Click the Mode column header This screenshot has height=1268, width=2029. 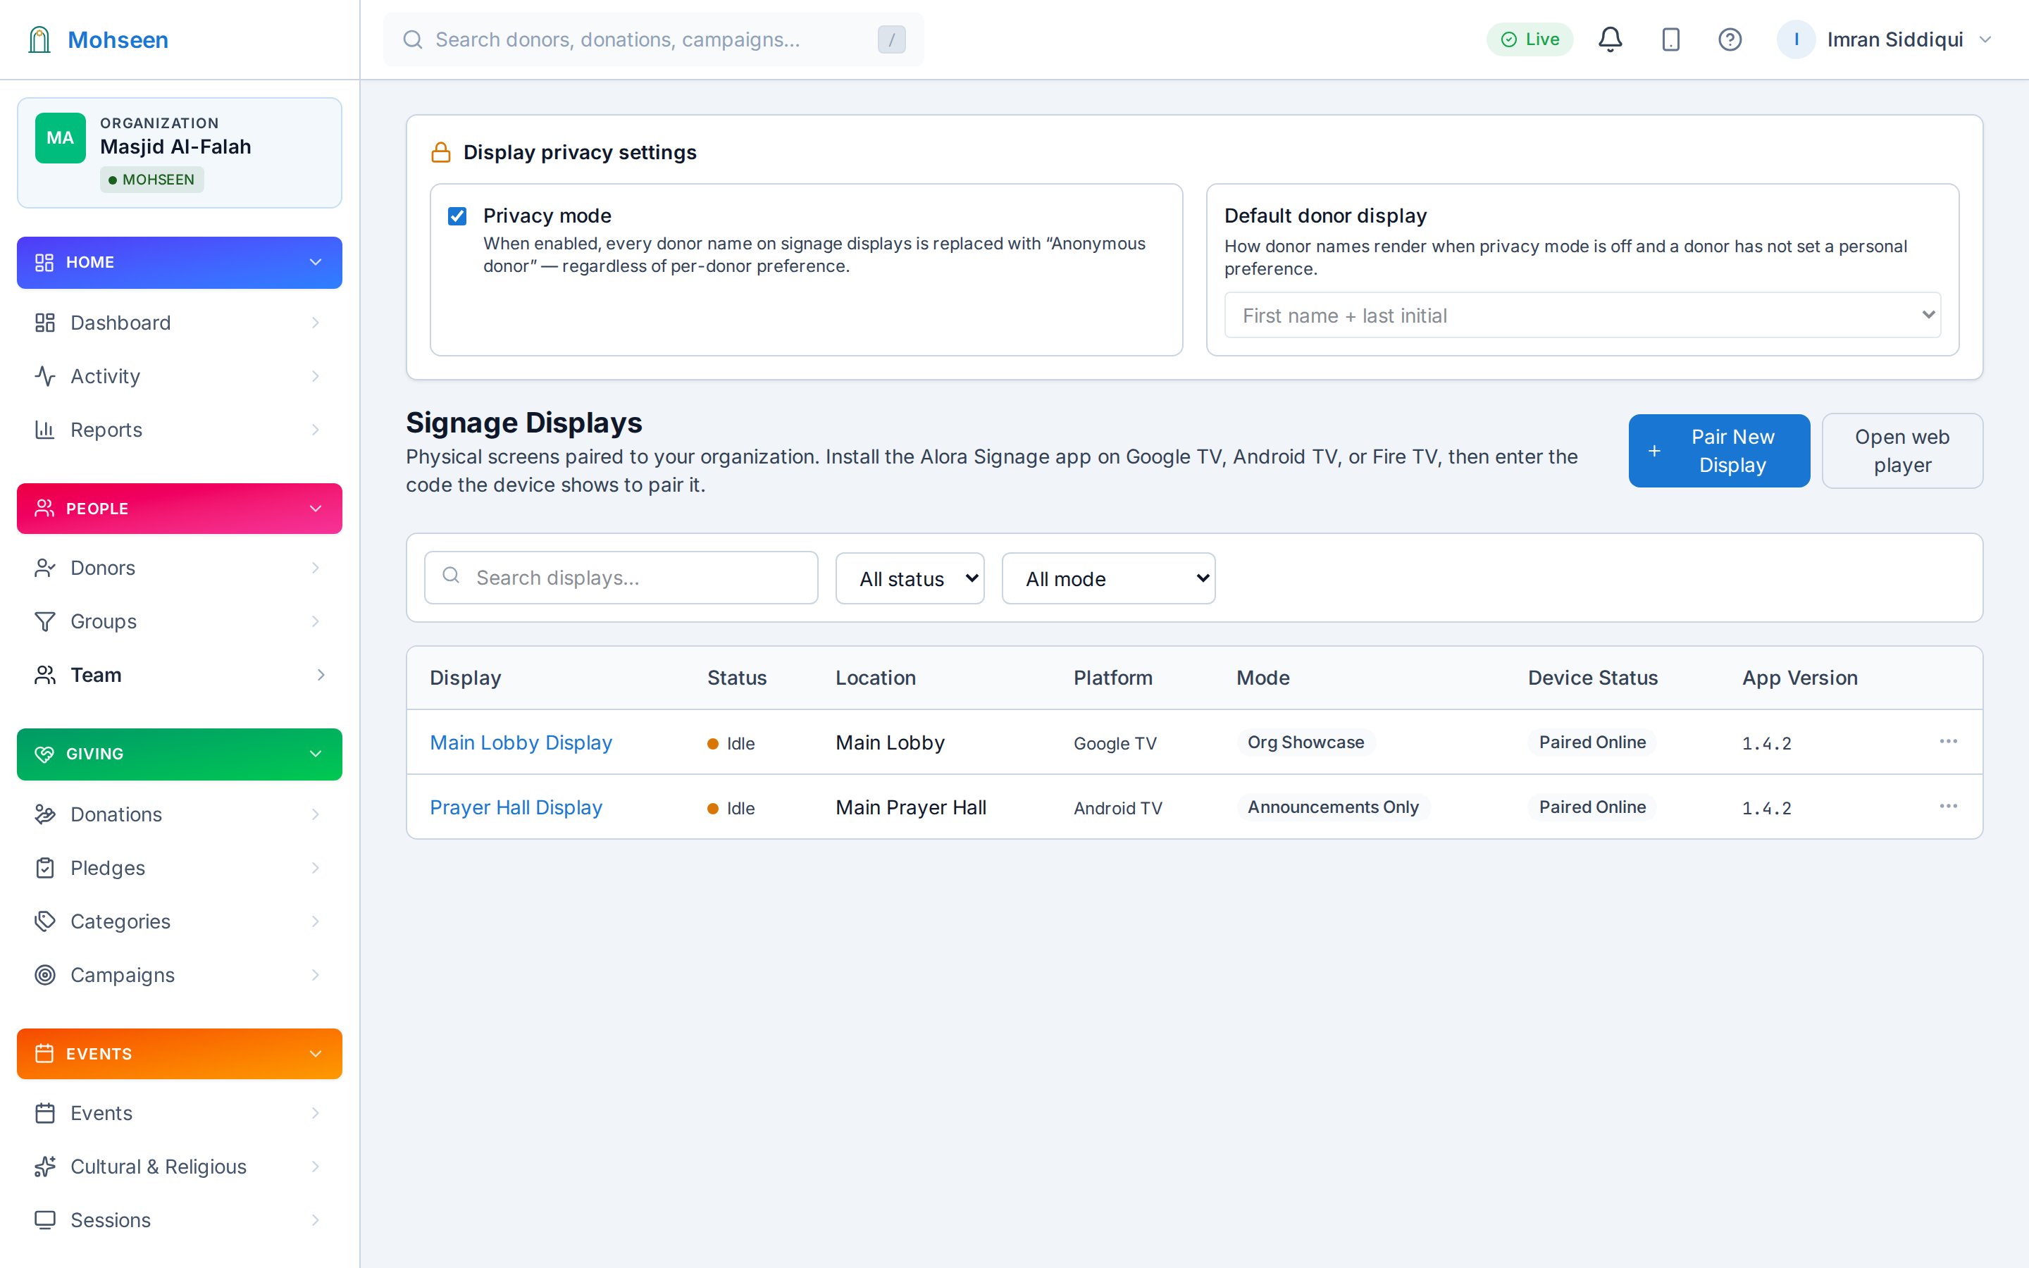[x=1262, y=678]
